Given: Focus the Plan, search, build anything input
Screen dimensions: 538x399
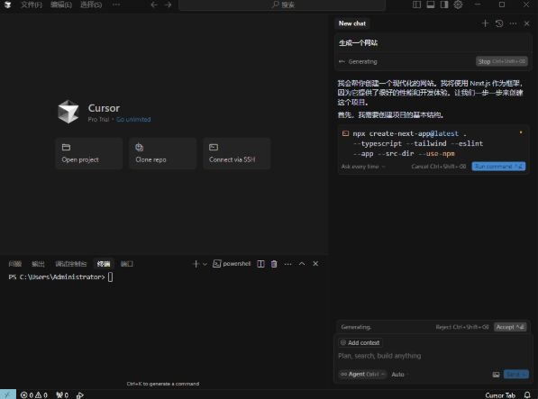Looking at the screenshot, I should (433, 356).
